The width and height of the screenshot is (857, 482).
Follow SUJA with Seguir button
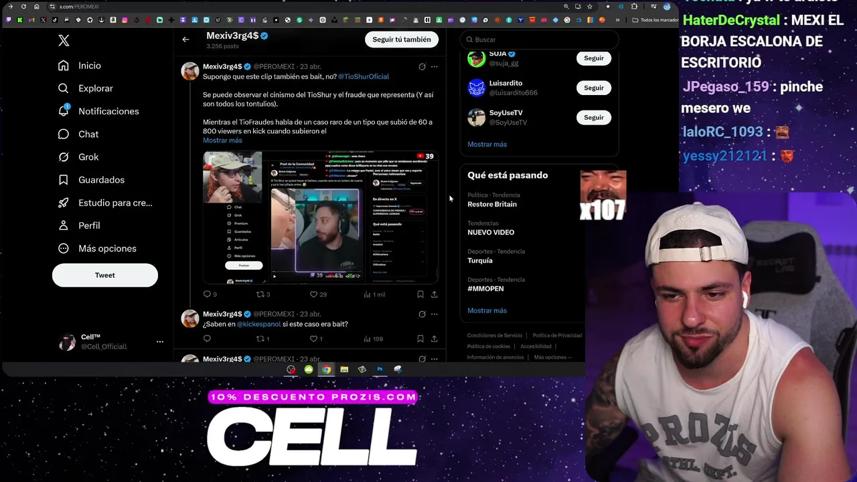(594, 58)
